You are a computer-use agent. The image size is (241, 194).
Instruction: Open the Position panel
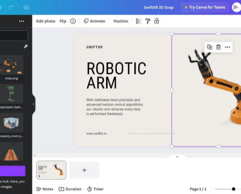click(x=121, y=21)
